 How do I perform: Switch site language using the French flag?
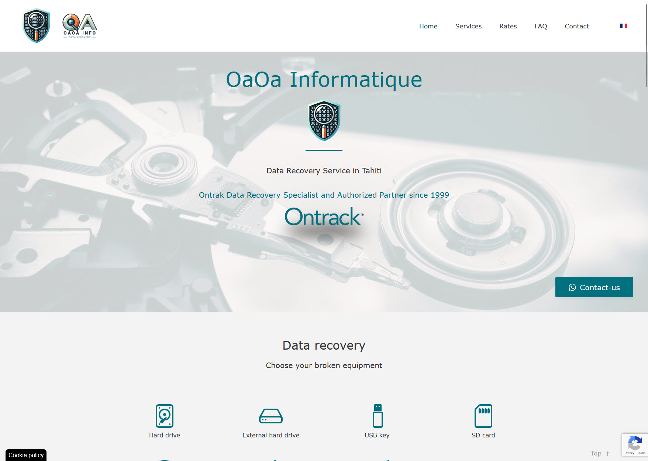(x=624, y=26)
